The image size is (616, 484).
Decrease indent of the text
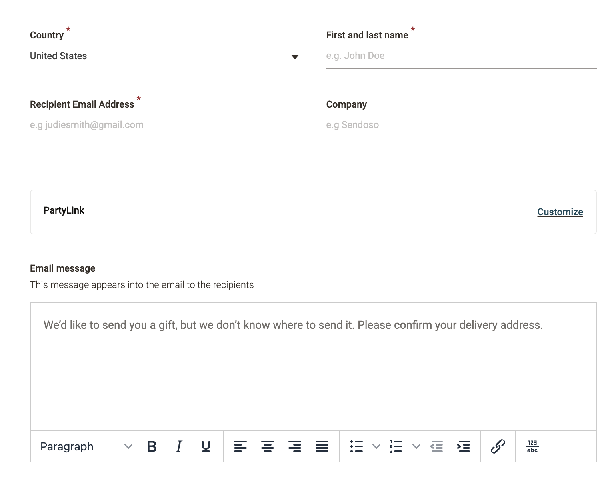pyautogui.click(x=436, y=446)
